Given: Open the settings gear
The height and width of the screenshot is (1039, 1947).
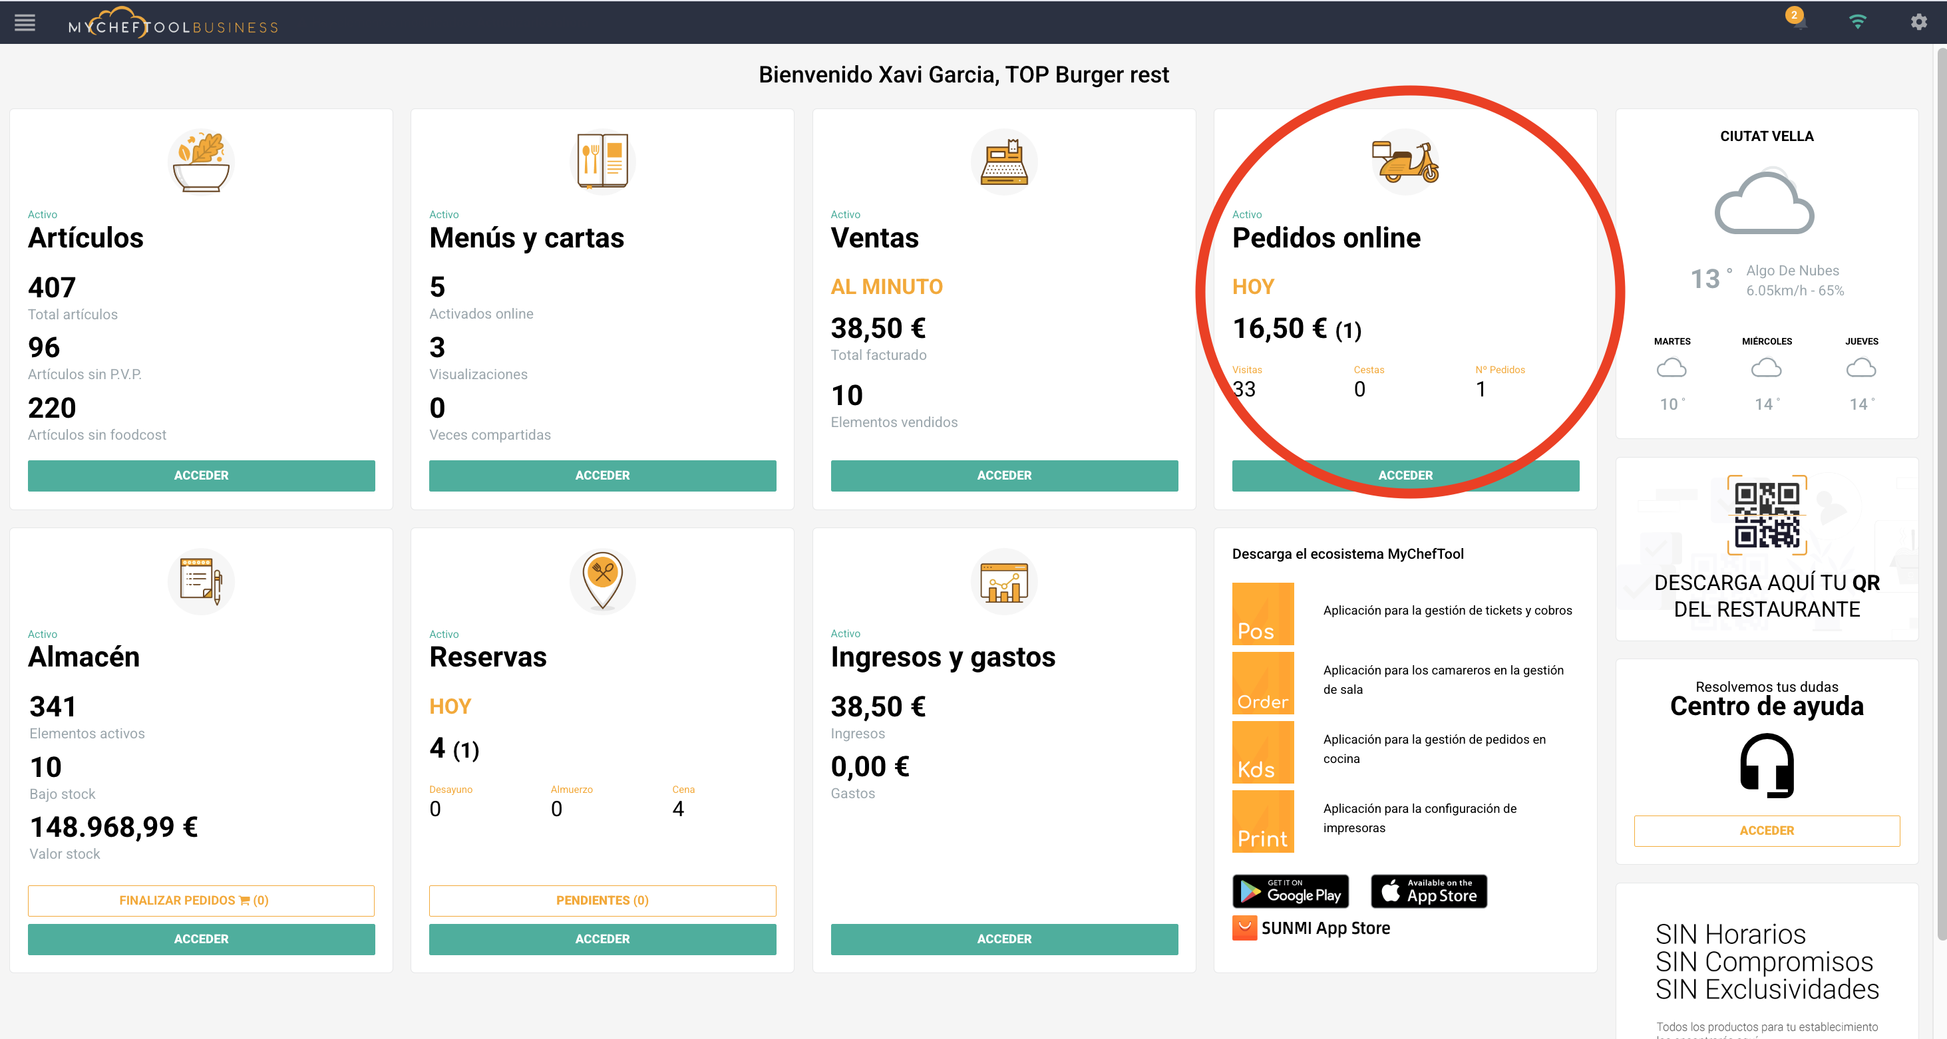Looking at the screenshot, I should (x=1918, y=22).
